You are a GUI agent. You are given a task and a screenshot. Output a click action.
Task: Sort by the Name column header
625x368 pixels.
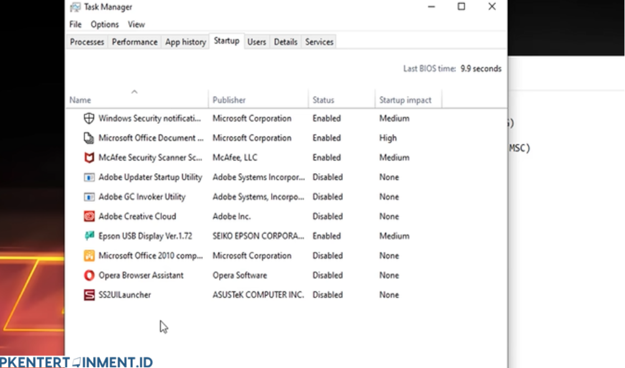pyautogui.click(x=137, y=100)
